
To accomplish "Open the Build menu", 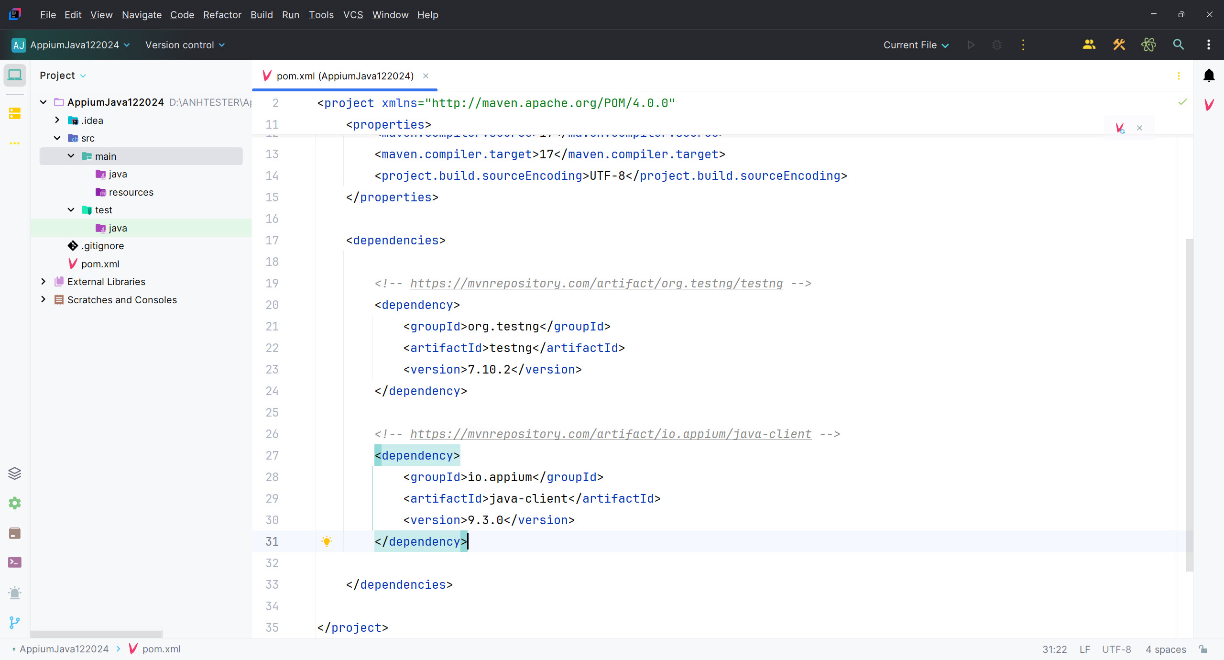I will tap(262, 15).
